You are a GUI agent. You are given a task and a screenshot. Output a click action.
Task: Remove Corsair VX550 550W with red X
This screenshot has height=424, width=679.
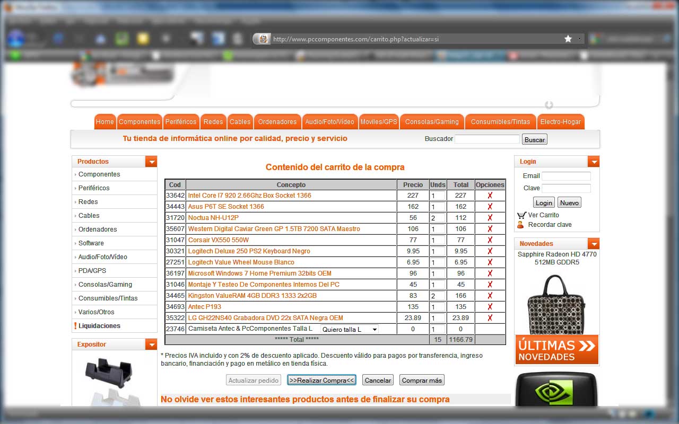point(490,240)
